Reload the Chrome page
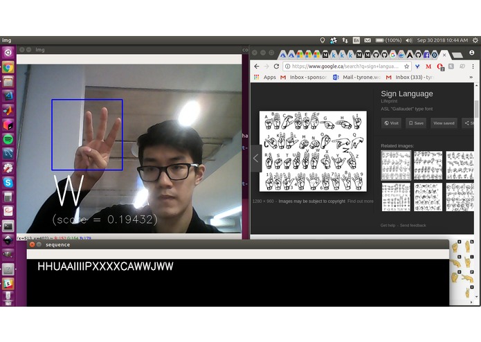 point(276,66)
